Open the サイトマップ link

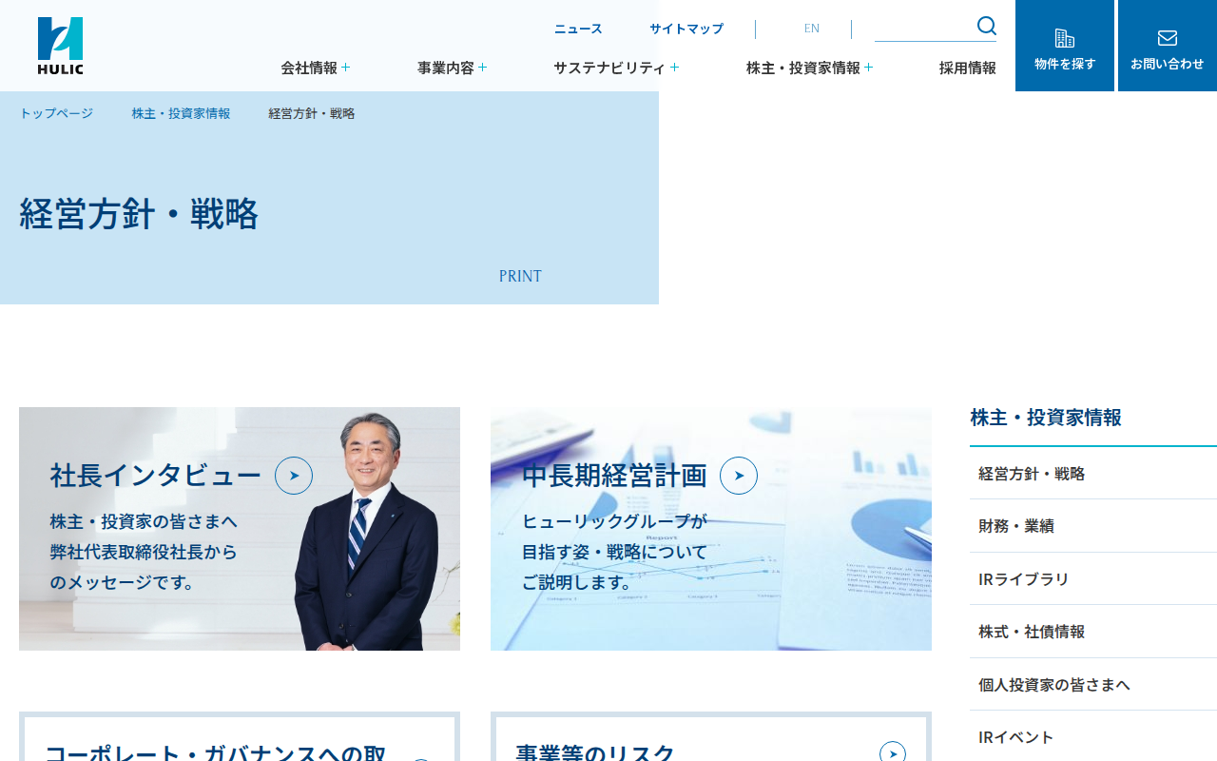pos(686,29)
